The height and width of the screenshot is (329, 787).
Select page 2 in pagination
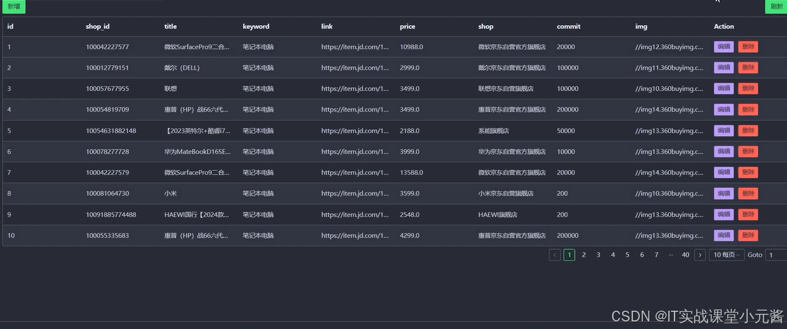pyautogui.click(x=584, y=255)
